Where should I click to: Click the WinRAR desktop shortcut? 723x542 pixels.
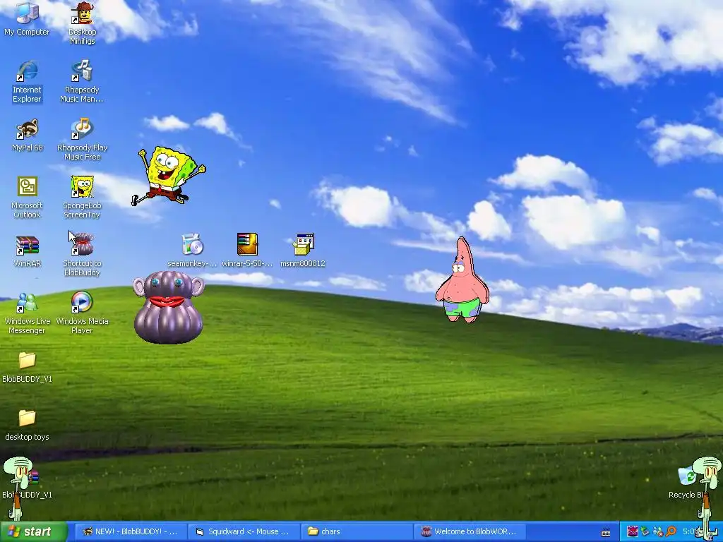(28, 251)
